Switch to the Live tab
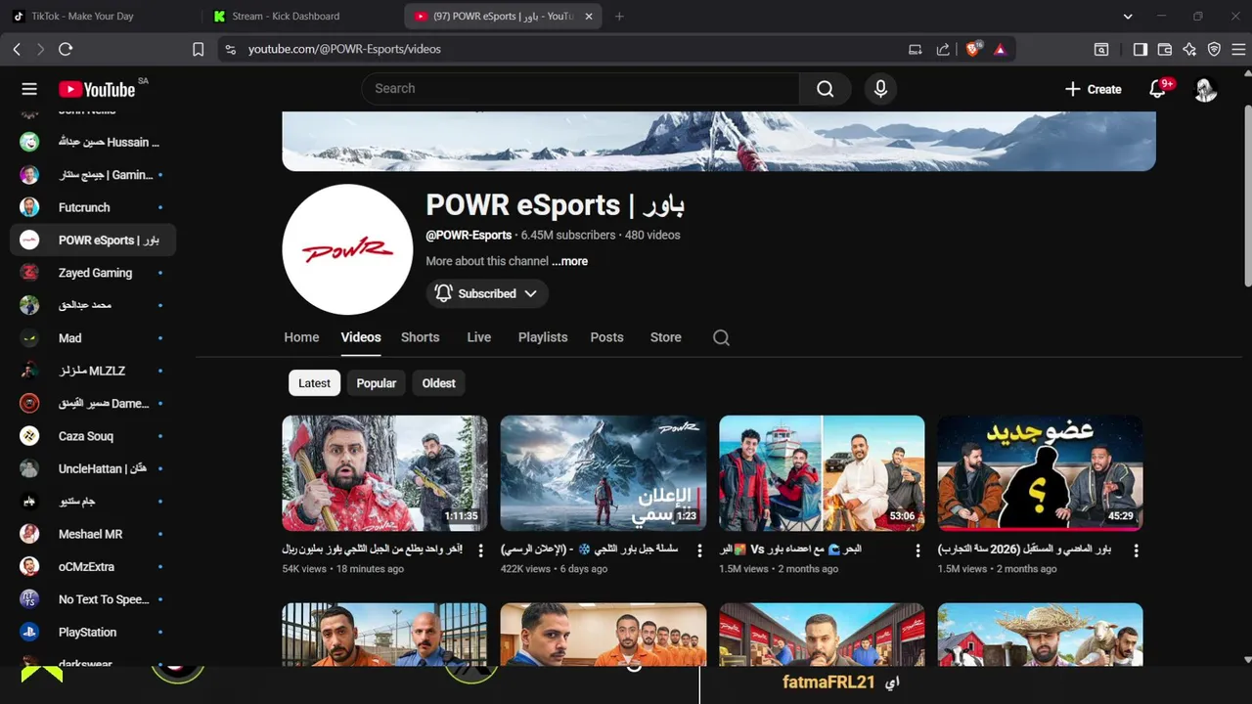 point(478,337)
